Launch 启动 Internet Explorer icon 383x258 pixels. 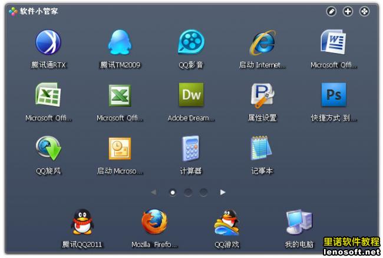(x=263, y=42)
